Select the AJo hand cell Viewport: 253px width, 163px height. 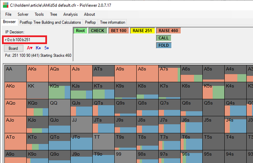(x=16, y=125)
